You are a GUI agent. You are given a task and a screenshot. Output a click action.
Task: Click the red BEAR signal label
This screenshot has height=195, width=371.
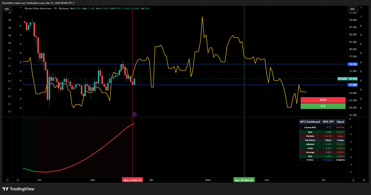[x=323, y=100]
